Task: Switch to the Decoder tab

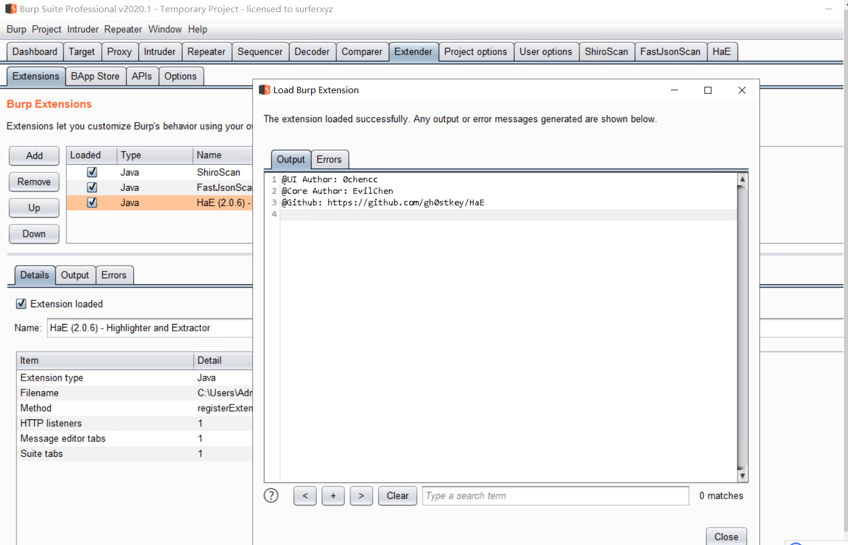Action: 312,51
